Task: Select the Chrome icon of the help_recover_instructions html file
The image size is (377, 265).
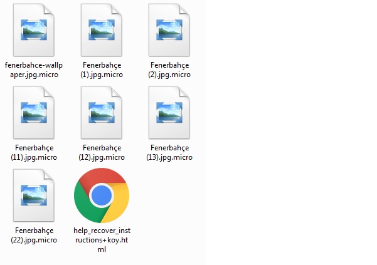Action: [x=102, y=195]
